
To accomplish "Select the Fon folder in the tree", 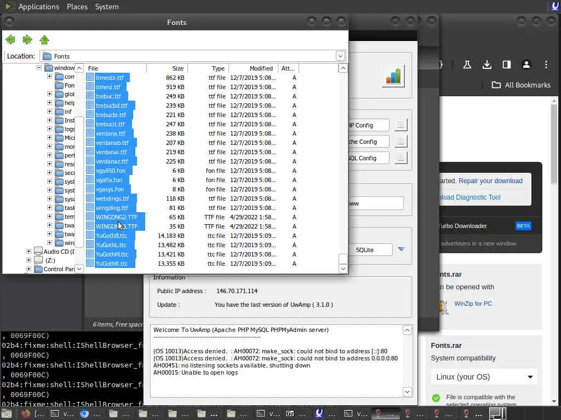I will (x=65, y=85).
